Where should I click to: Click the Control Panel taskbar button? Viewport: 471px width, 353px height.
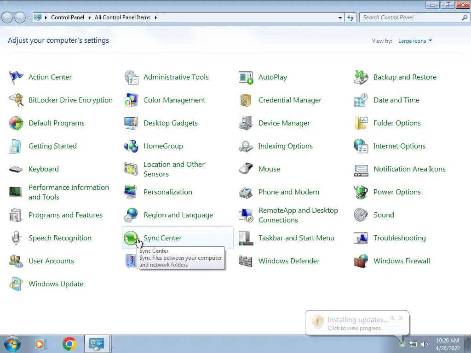coord(97,344)
